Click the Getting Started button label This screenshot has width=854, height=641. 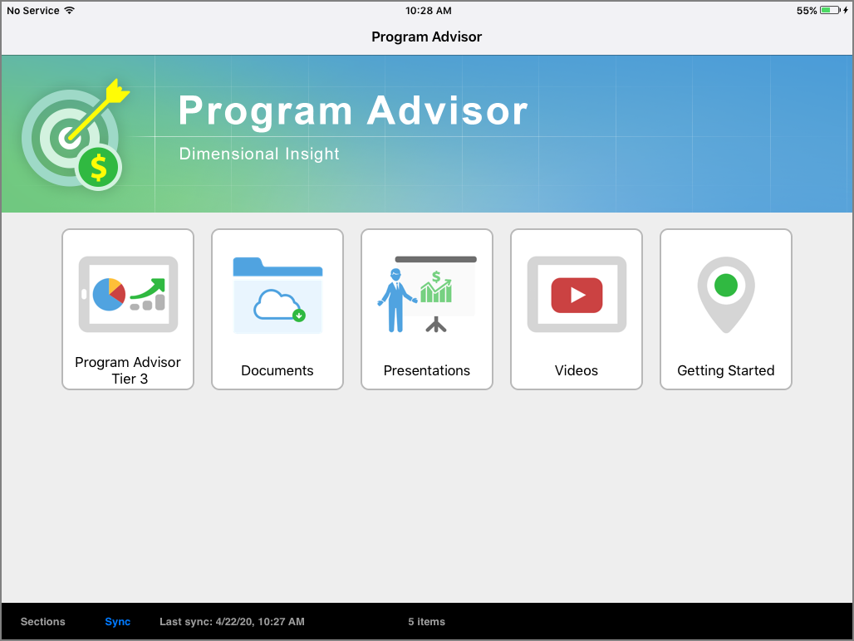pyautogui.click(x=725, y=370)
